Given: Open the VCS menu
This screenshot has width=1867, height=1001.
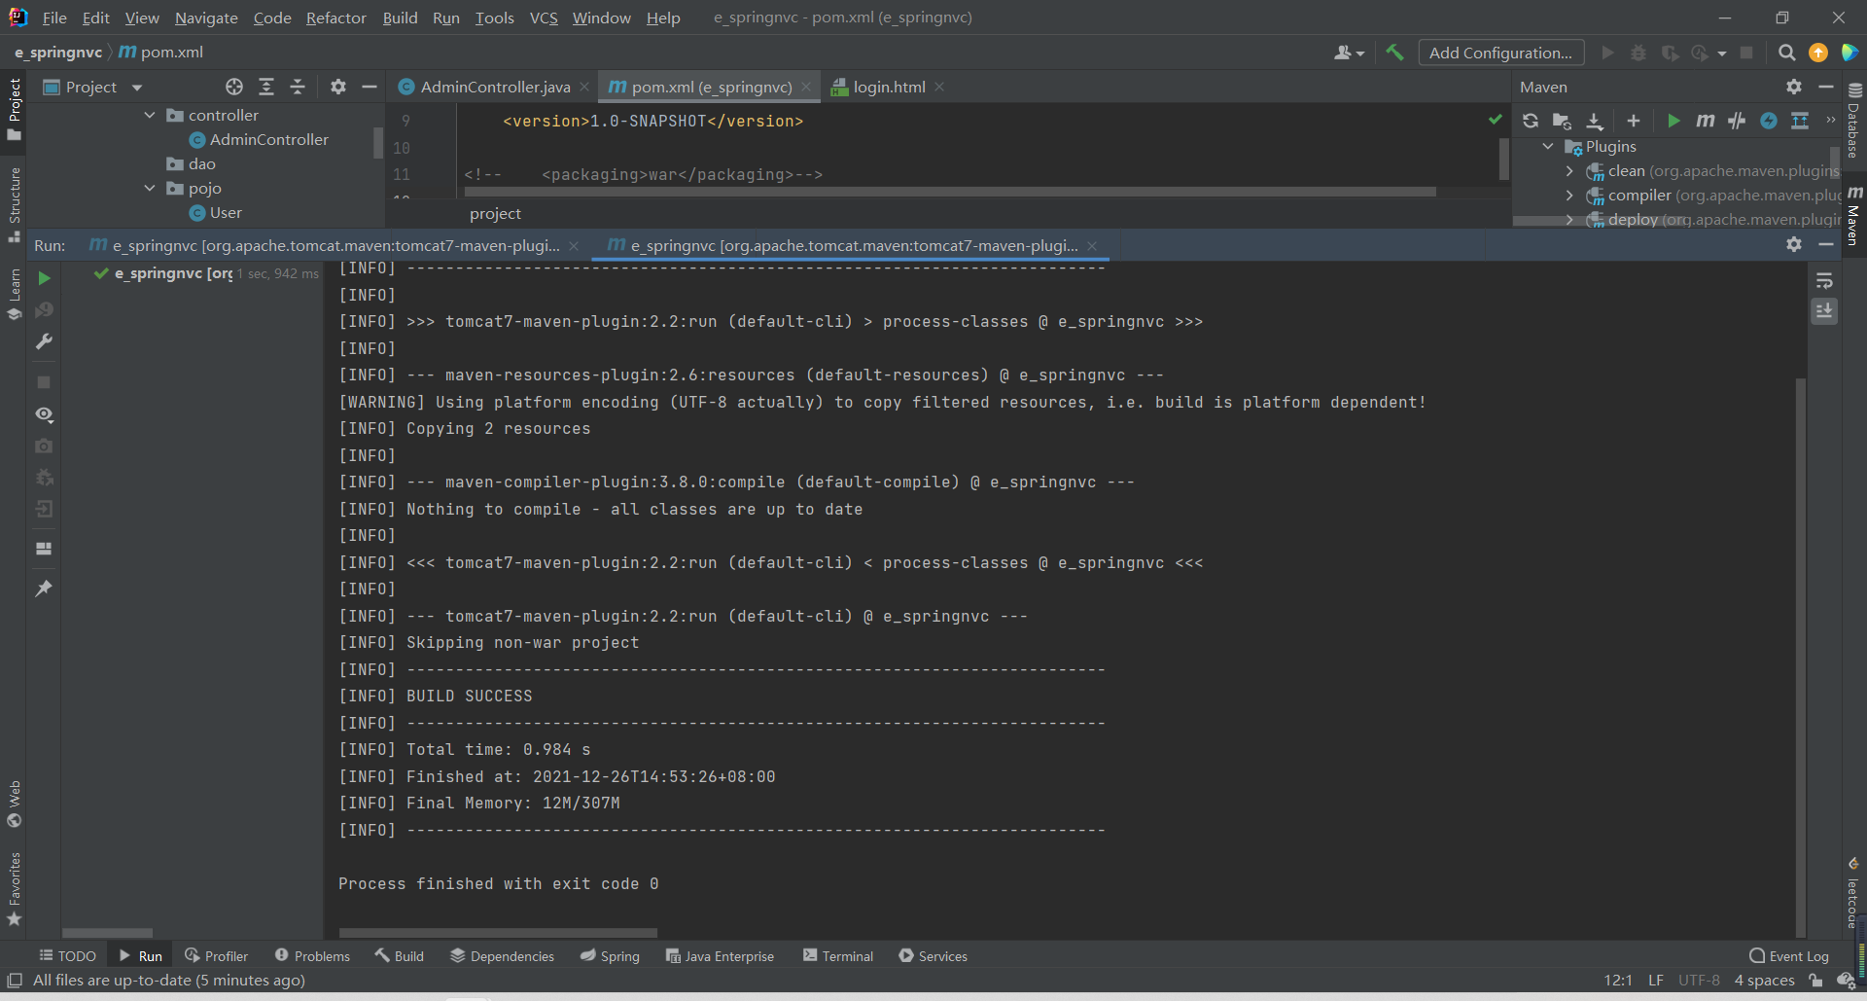Looking at the screenshot, I should 544,18.
